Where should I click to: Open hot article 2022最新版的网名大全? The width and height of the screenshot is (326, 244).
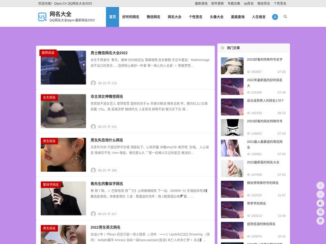point(263,162)
